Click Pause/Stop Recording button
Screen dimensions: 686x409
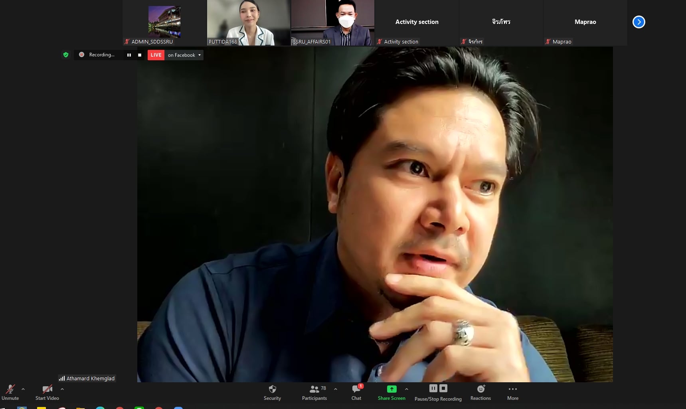[x=438, y=392]
